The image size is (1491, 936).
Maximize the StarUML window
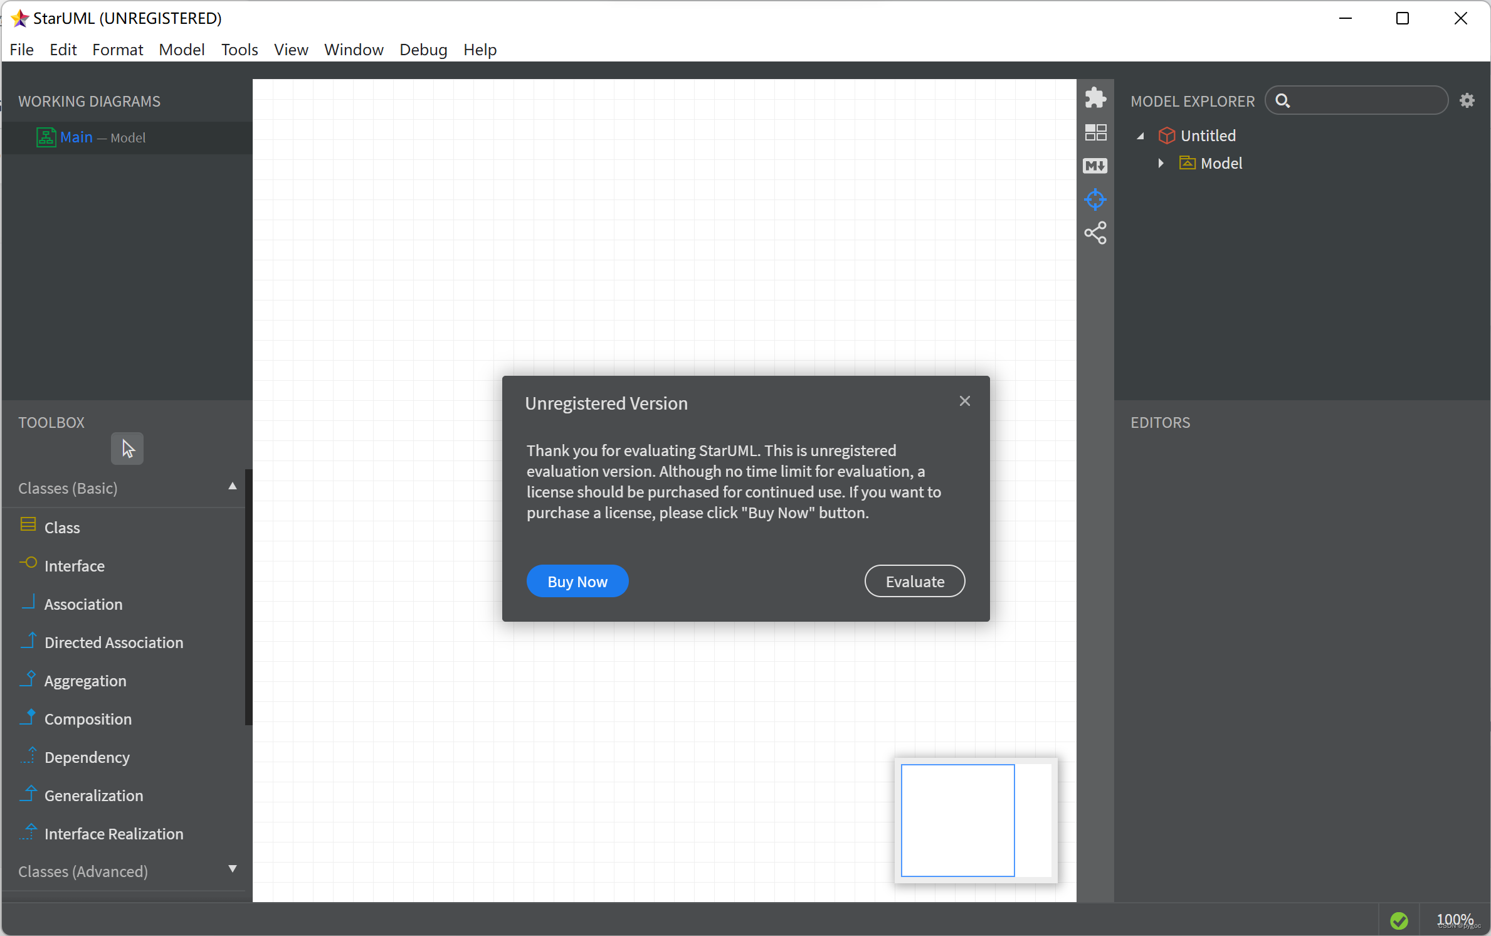click(1402, 18)
